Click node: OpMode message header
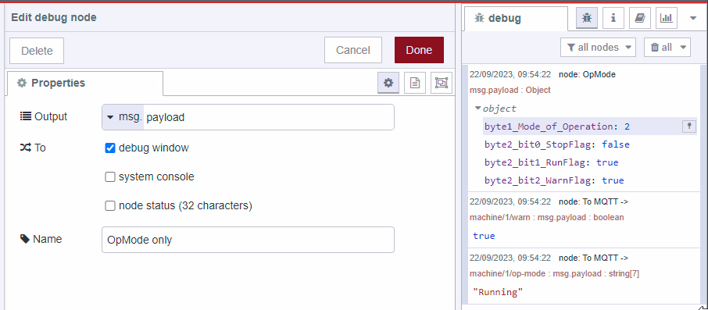The width and height of the screenshot is (708, 310). pyautogui.click(x=587, y=74)
